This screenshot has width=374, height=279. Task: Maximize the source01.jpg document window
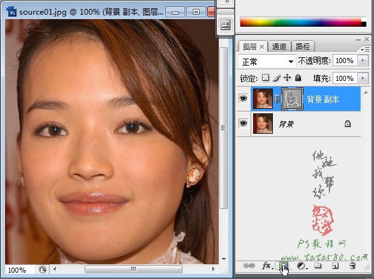tap(196, 12)
